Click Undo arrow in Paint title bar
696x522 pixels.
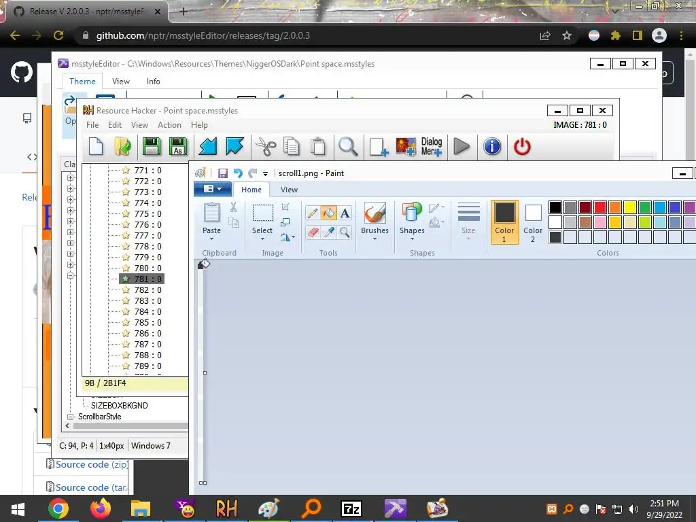point(238,173)
